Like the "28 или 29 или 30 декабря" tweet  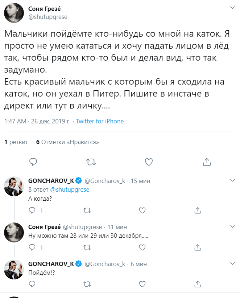point(142,248)
